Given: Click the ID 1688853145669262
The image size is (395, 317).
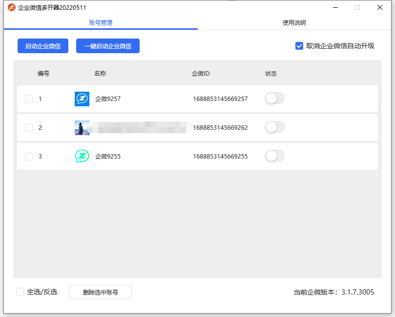Looking at the screenshot, I should [x=220, y=128].
